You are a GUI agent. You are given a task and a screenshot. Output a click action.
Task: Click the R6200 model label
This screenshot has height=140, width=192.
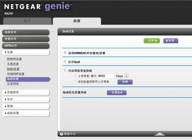pyautogui.click(x=8, y=14)
